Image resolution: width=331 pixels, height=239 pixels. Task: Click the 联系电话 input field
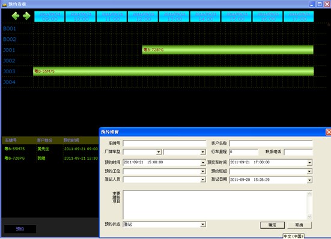pyautogui.click(x=298, y=152)
